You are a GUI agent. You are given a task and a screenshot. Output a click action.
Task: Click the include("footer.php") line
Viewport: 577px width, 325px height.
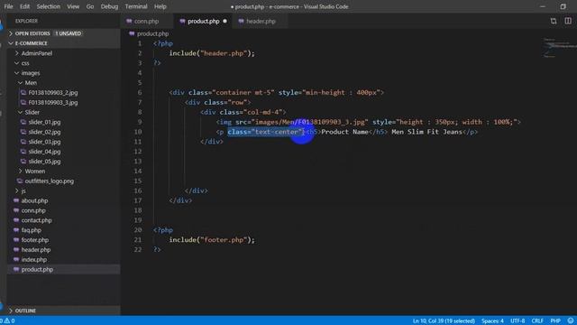coord(212,240)
